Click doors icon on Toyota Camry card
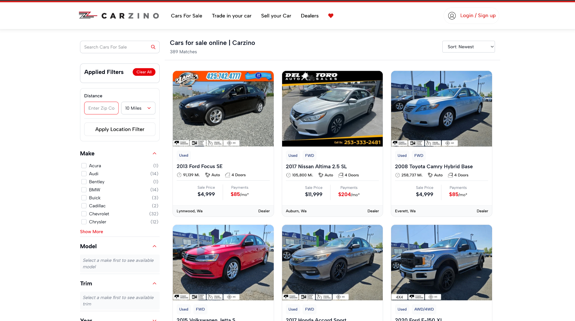This screenshot has height=321, width=575. click(x=450, y=175)
